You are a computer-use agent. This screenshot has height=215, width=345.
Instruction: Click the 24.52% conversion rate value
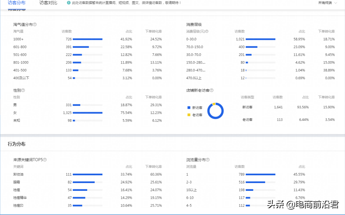[x=156, y=39]
